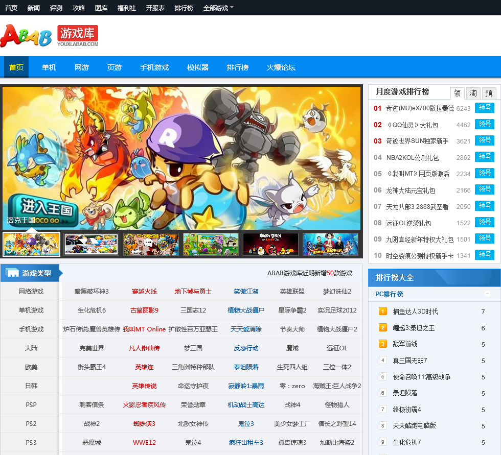Switch to the 预 ranking tab

tap(489, 93)
